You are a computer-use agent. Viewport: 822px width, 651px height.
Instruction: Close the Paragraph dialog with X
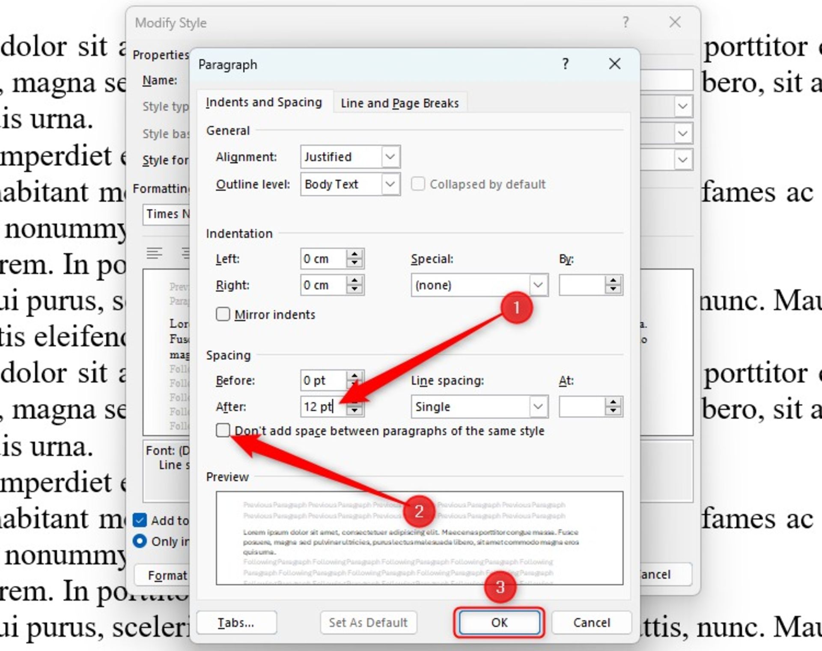click(x=614, y=64)
